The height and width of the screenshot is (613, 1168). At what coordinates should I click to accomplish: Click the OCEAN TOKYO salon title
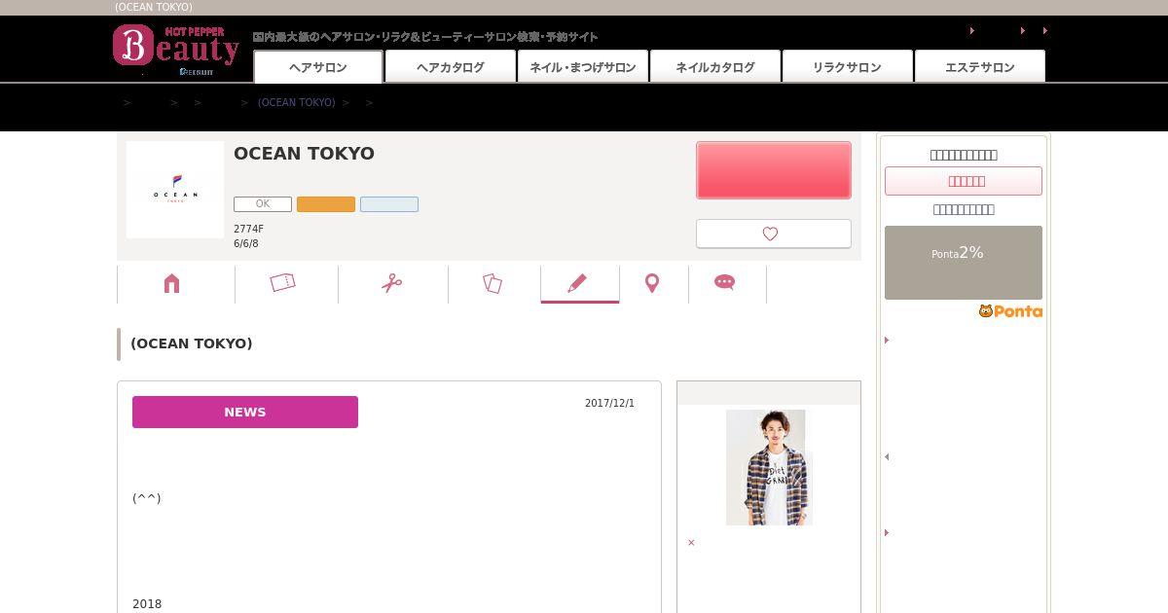coord(304,154)
